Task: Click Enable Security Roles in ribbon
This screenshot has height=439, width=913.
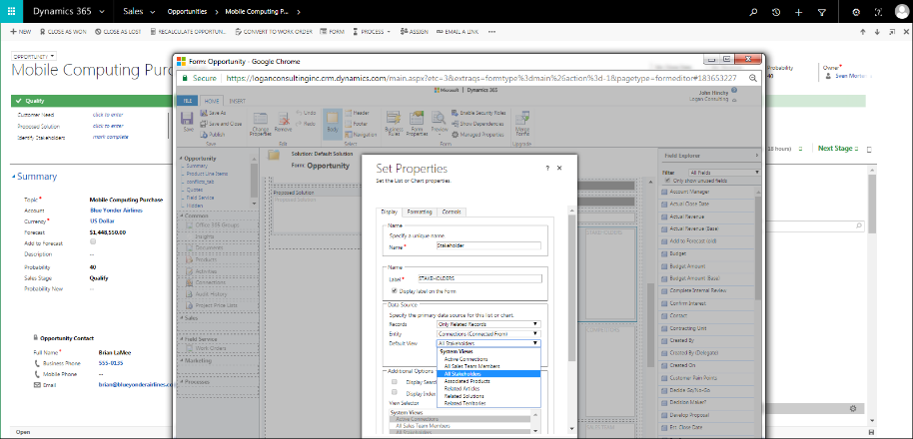Action: 478,113
